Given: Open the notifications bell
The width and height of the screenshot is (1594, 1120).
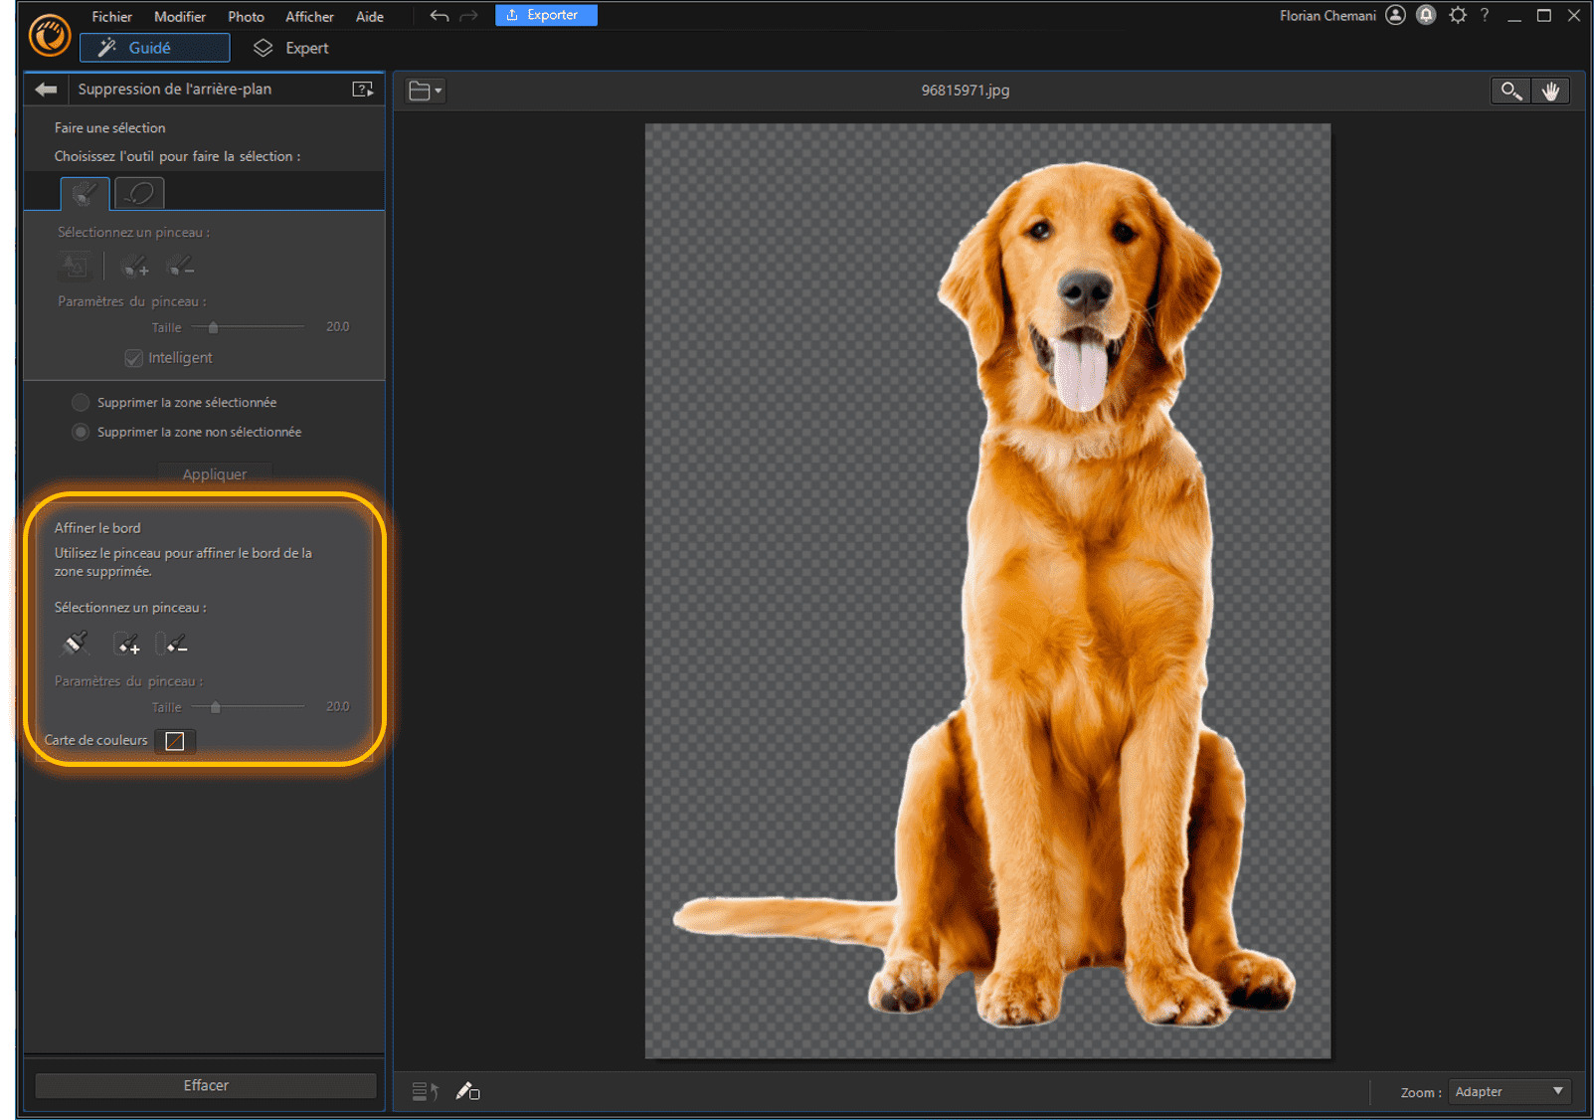Looking at the screenshot, I should (x=1426, y=15).
